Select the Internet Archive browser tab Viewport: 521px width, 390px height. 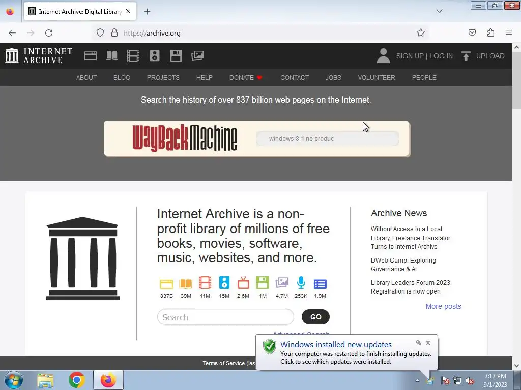80,12
